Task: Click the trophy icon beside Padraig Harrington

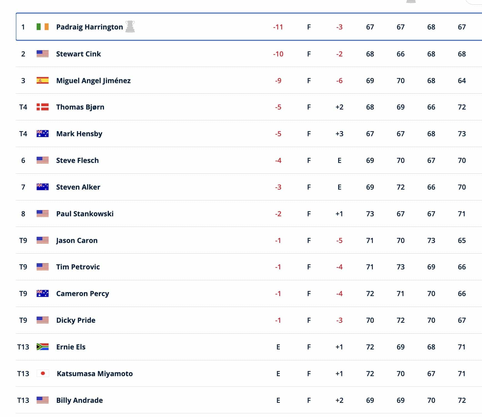Action: pos(130,27)
